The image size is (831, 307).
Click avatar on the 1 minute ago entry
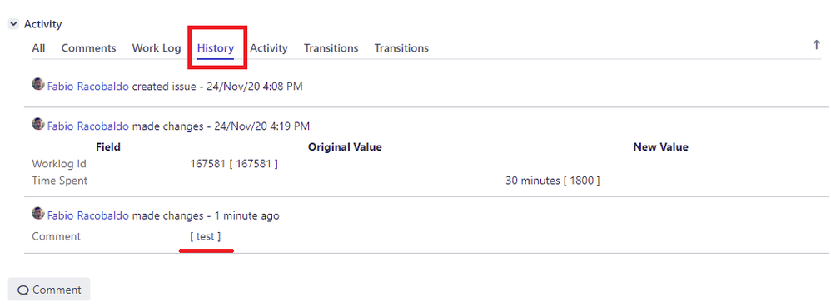tap(38, 213)
